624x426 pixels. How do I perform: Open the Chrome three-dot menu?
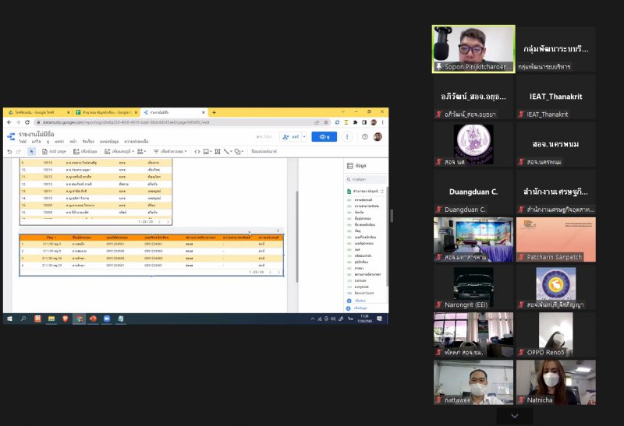(382, 122)
